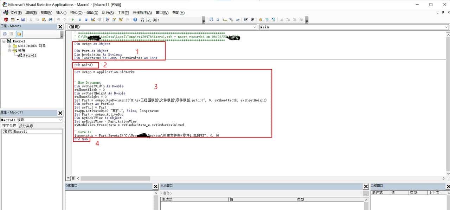Pause execution with the Break icon
This screenshot has width=450, height=210.
(80, 19)
